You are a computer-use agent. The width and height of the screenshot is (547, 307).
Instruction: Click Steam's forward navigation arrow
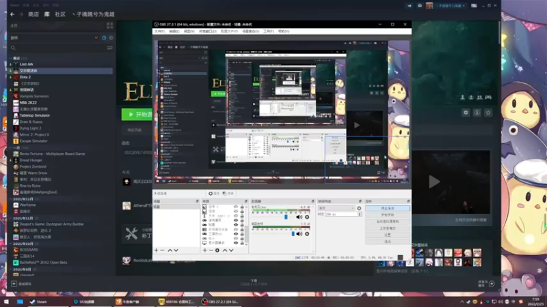click(21, 14)
